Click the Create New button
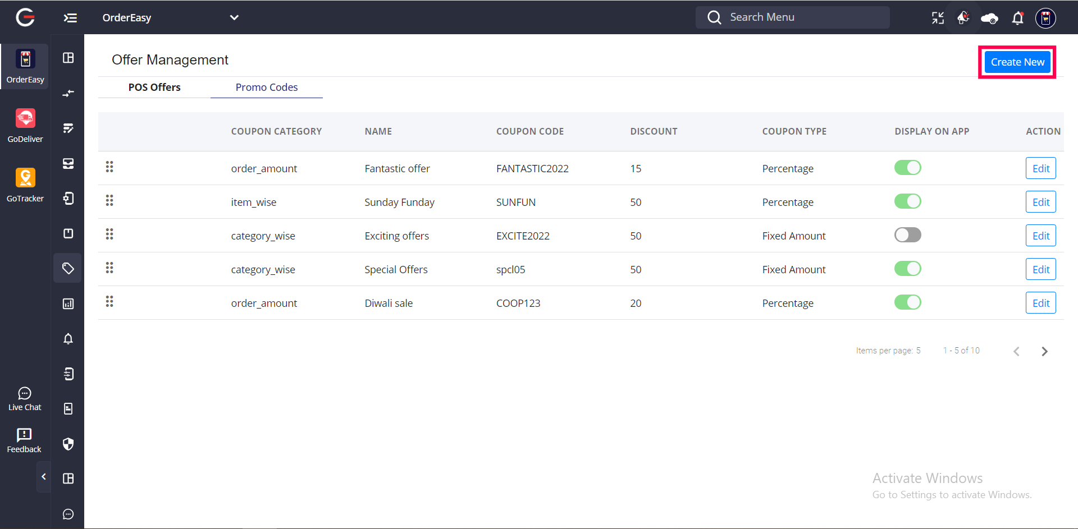 (x=1017, y=62)
